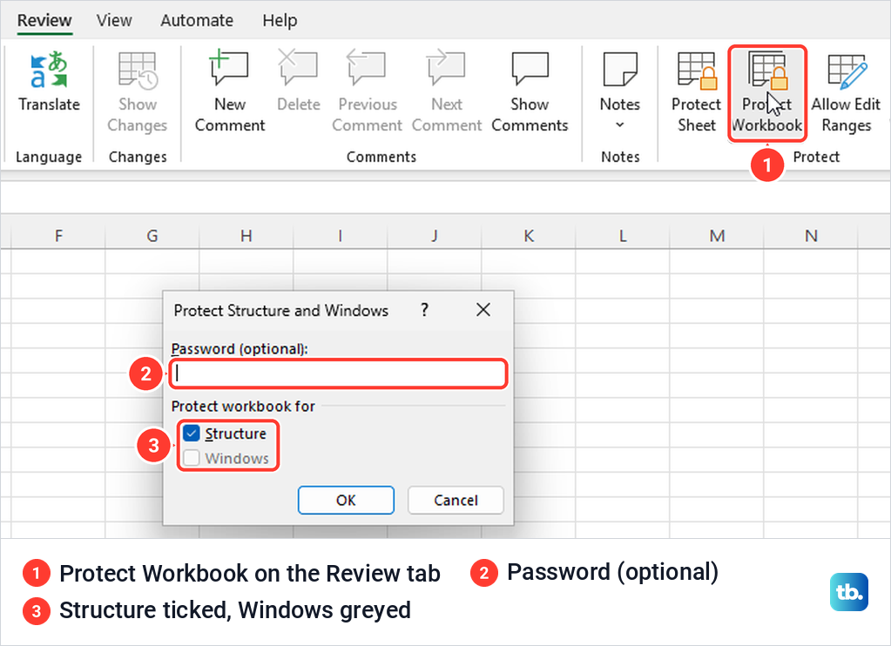Select column I header
891x646 pixels.
point(341,236)
